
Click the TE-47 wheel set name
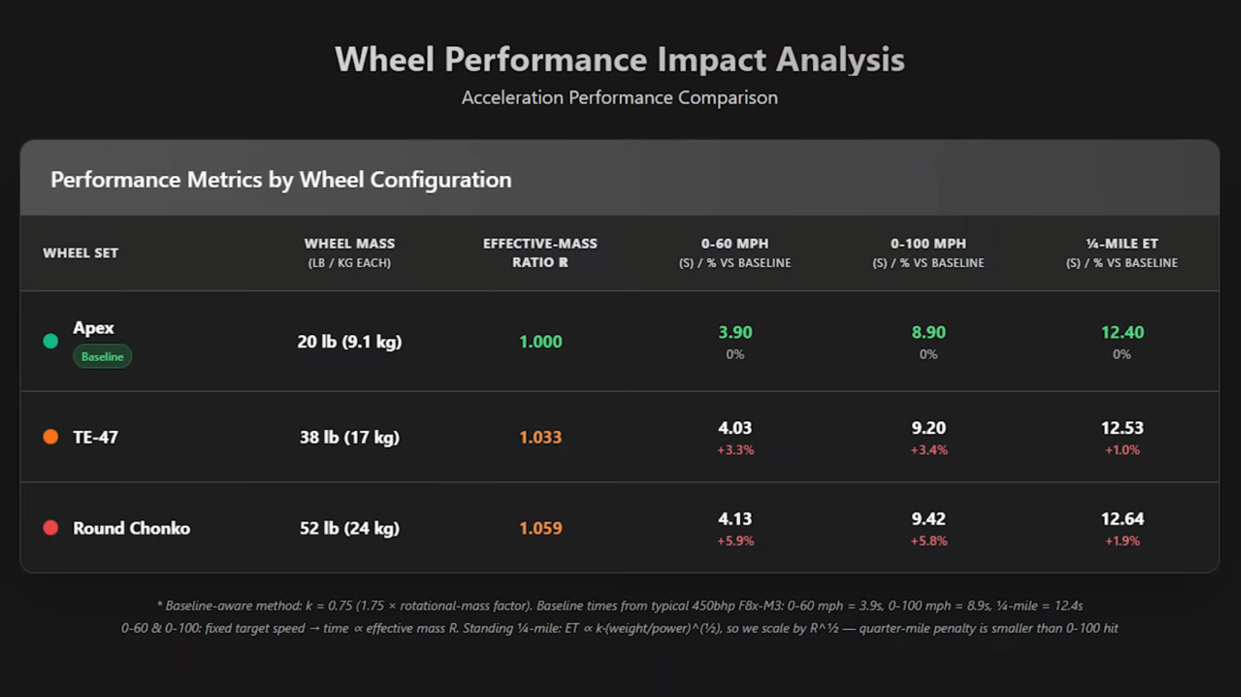coord(96,437)
